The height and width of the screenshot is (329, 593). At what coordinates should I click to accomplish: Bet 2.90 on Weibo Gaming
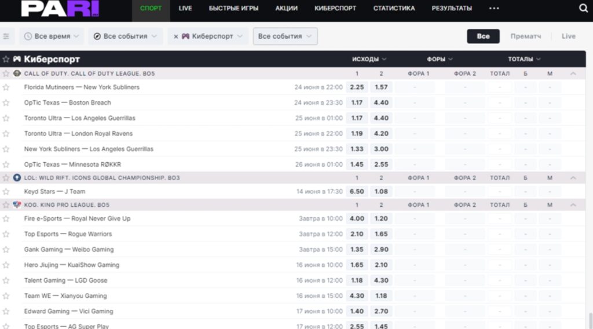click(x=381, y=250)
